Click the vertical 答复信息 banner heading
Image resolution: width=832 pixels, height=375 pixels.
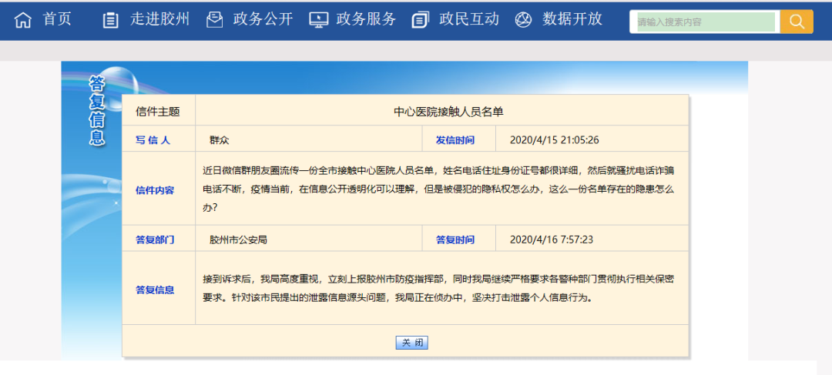[x=96, y=110]
